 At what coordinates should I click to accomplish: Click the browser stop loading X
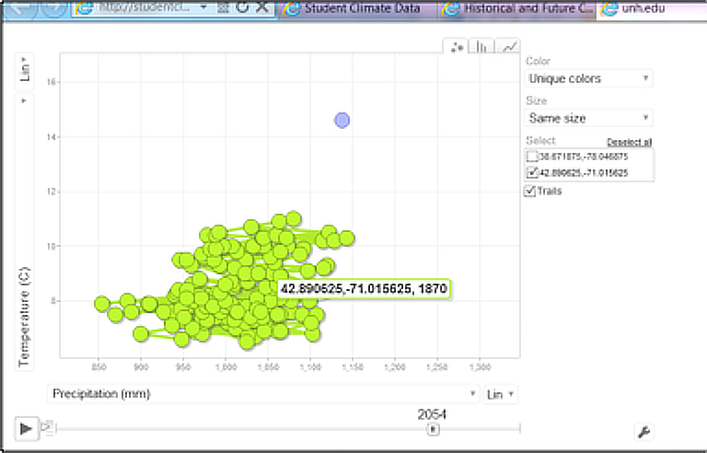263,7
